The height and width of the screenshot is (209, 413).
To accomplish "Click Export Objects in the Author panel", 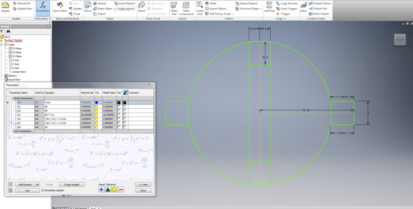I will pos(216,9).
